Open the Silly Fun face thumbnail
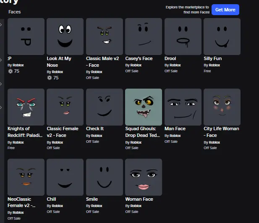The image size is (259, 223). tap(222, 37)
